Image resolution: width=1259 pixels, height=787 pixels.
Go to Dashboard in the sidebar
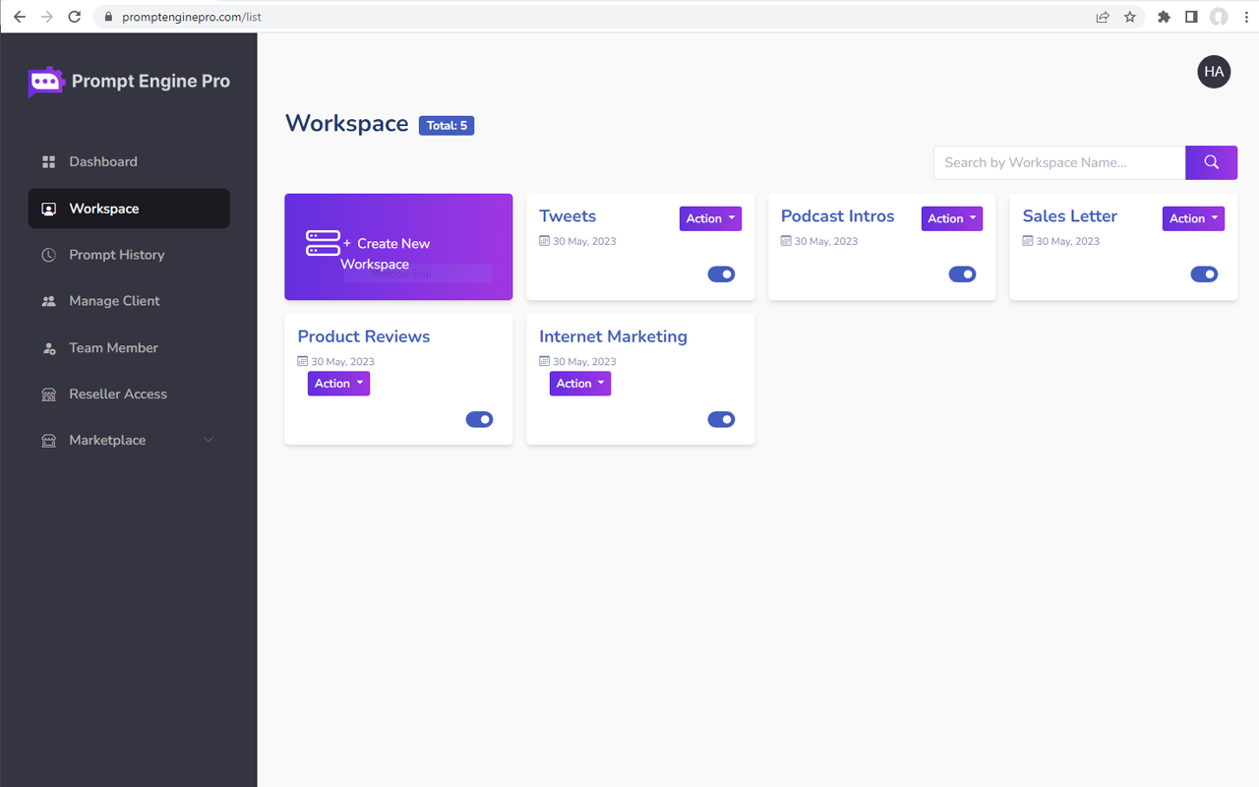click(x=103, y=161)
